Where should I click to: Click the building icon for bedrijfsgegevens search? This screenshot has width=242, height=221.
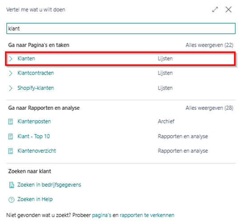[x=12, y=185]
